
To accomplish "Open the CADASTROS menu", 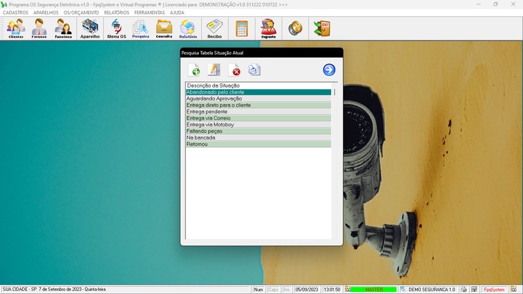I will pyautogui.click(x=15, y=12).
